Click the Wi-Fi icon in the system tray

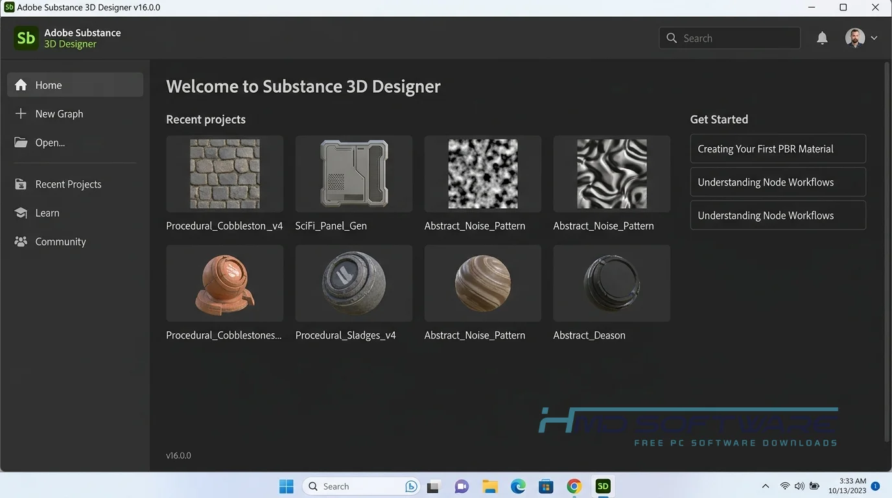coord(785,486)
